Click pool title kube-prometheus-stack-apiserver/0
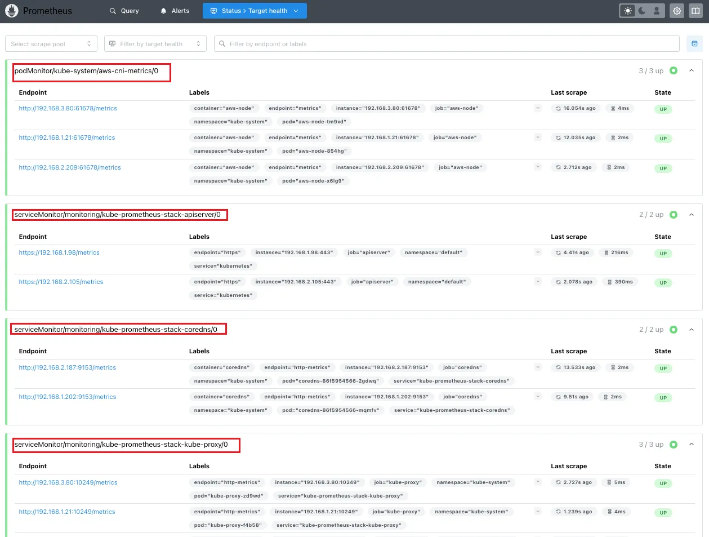Viewport: 709px width, 537px height. pos(118,215)
